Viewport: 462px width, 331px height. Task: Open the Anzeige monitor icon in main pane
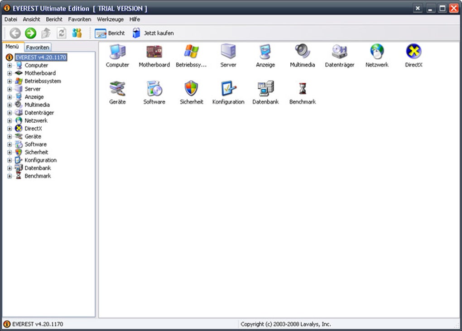click(x=265, y=52)
